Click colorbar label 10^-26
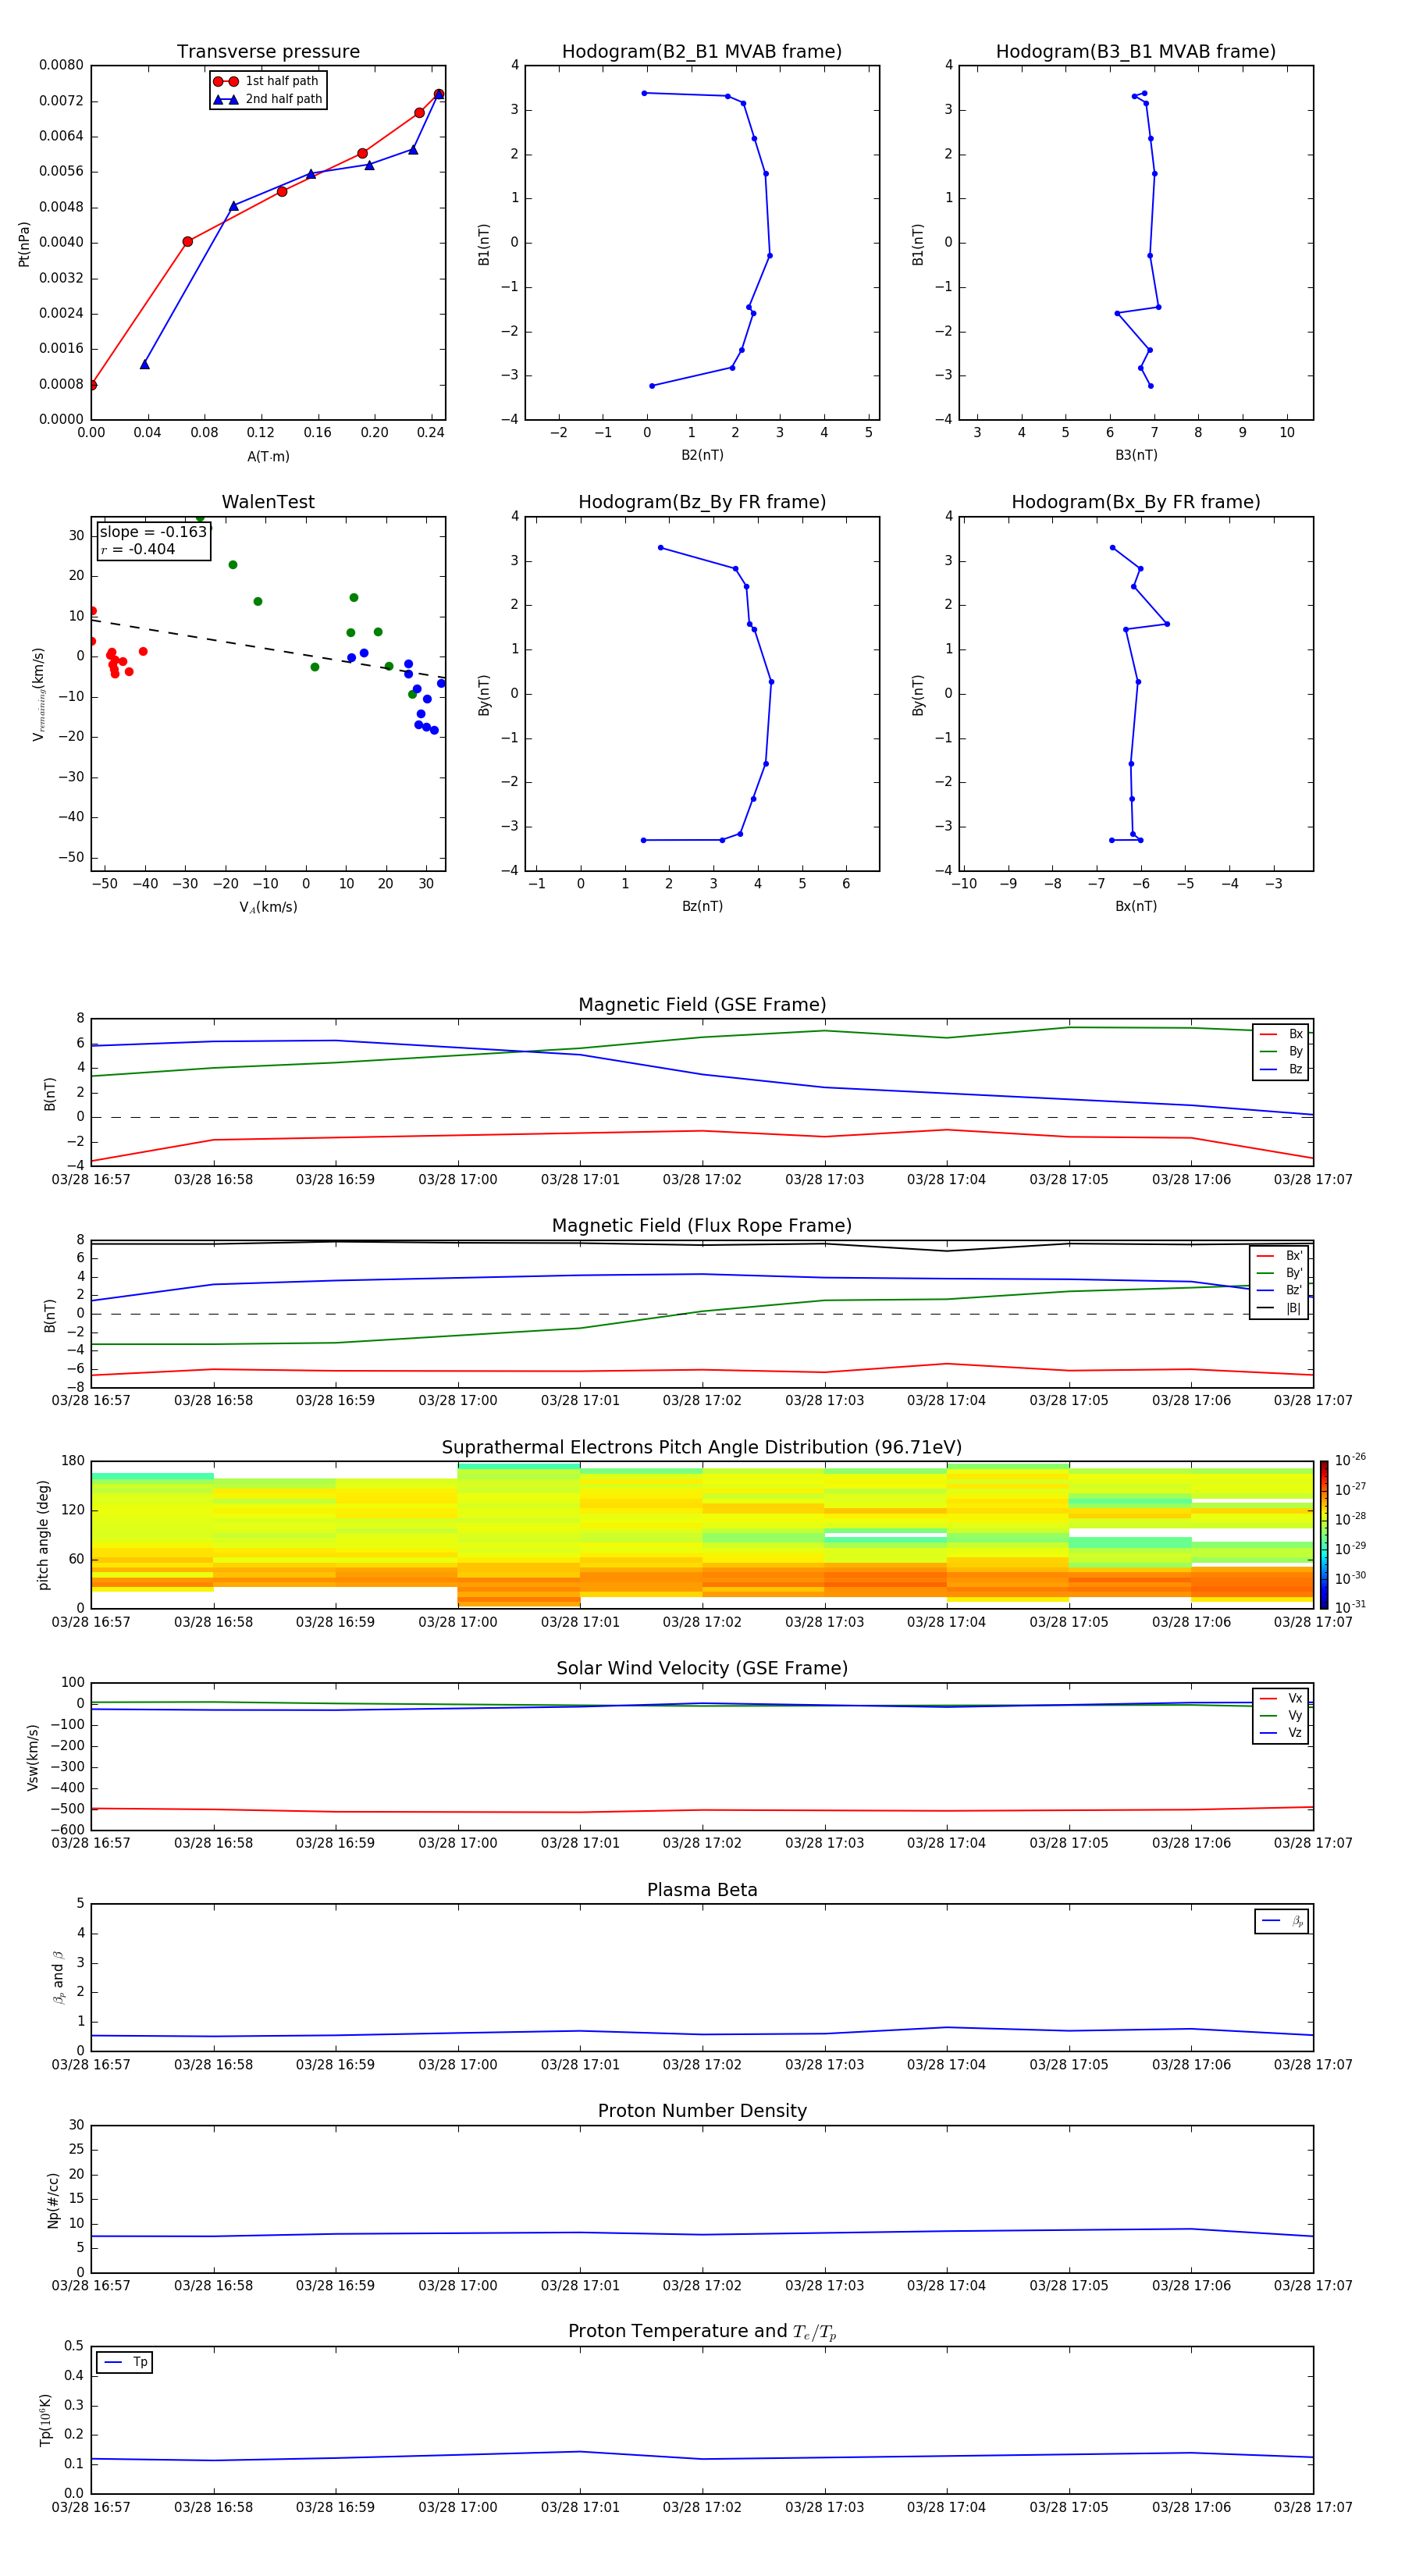The image size is (1405, 2576). (x=1350, y=1460)
